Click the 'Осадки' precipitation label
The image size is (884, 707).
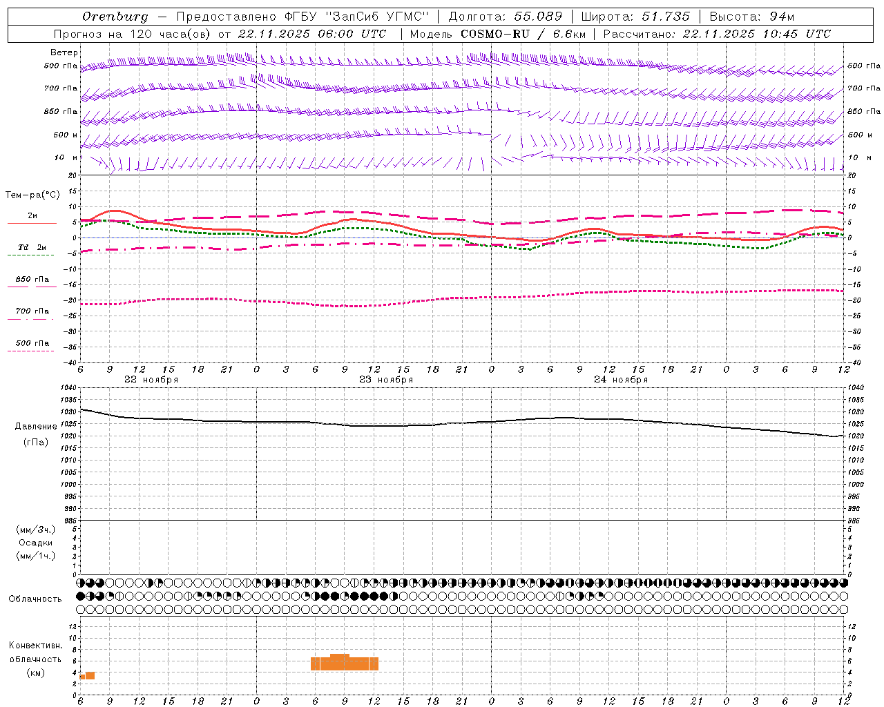point(36,543)
